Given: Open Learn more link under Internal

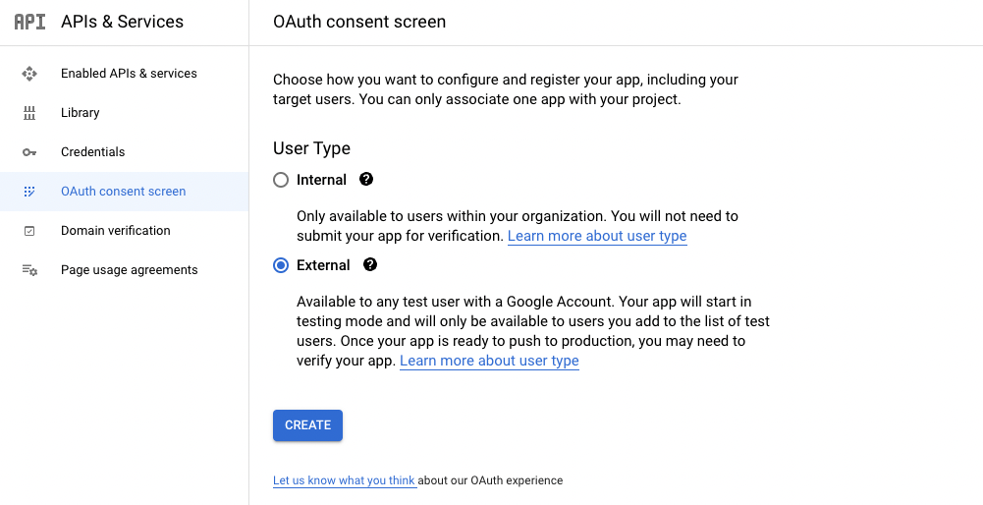Looking at the screenshot, I should (597, 236).
